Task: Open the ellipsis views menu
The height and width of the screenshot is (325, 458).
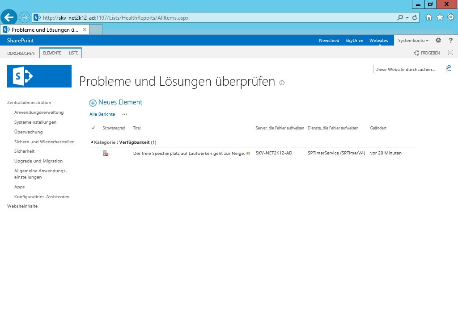Action: 124,114
